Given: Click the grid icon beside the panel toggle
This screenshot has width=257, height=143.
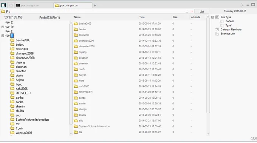Looking at the screenshot, I should click(11, 5).
